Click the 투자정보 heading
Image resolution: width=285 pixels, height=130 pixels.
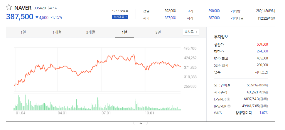pyautogui.click(x=221, y=37)
